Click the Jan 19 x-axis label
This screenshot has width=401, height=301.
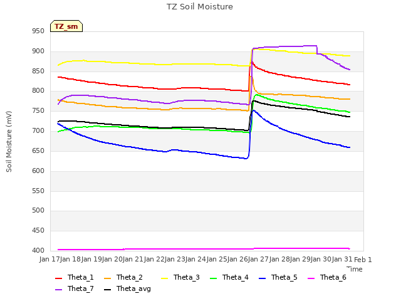(91, 260)
